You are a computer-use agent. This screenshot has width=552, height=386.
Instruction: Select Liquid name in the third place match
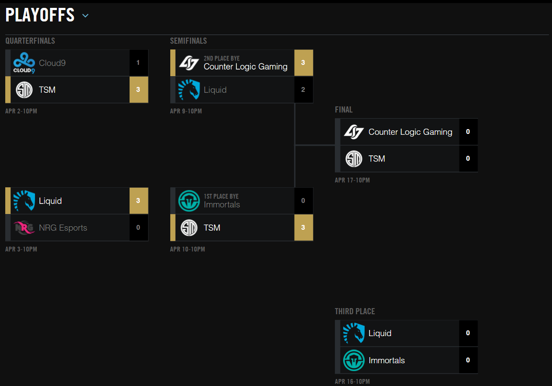(380, 333)
